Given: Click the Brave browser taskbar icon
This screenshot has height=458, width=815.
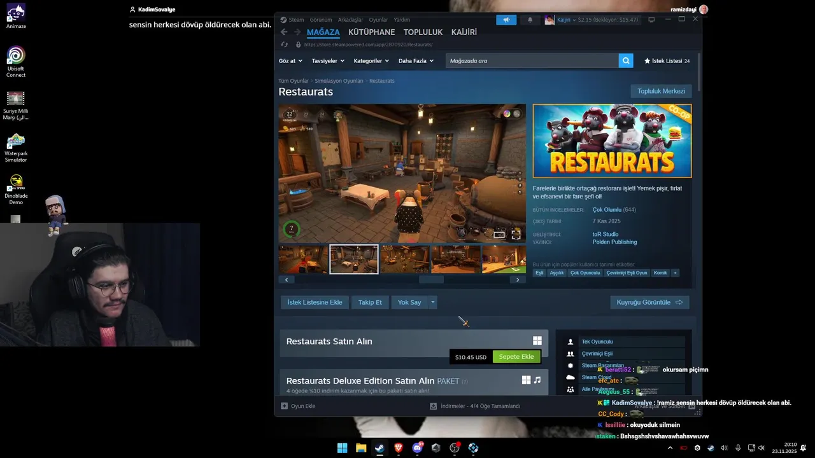Looking at the screenshot, I should click(x=399, y=448).
